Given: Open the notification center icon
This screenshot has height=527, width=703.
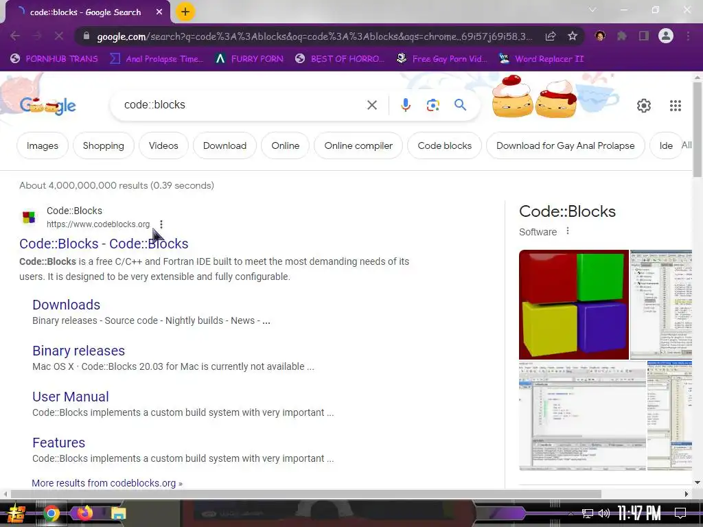Looking at the screenshot, I should 680,513.
